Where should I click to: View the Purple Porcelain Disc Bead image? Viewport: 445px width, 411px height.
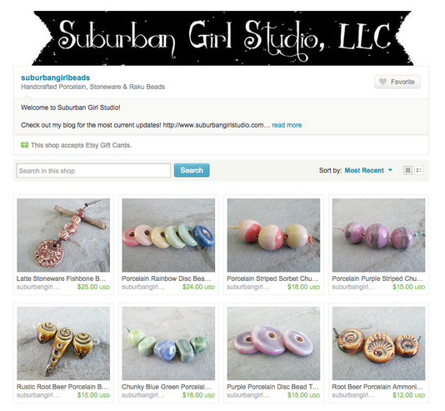coord(273,343)
